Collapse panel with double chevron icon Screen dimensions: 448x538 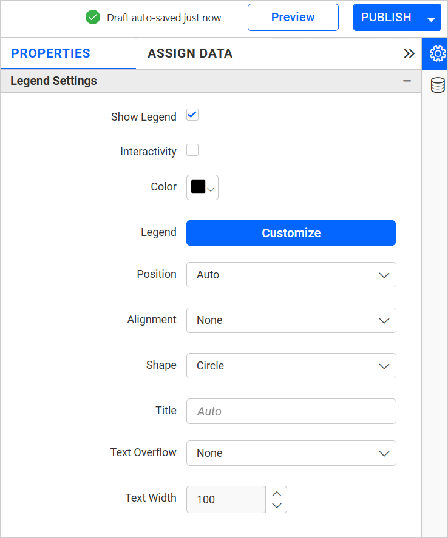(x=409, y=53)
